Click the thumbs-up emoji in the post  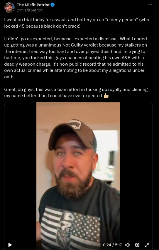(106, 96)
